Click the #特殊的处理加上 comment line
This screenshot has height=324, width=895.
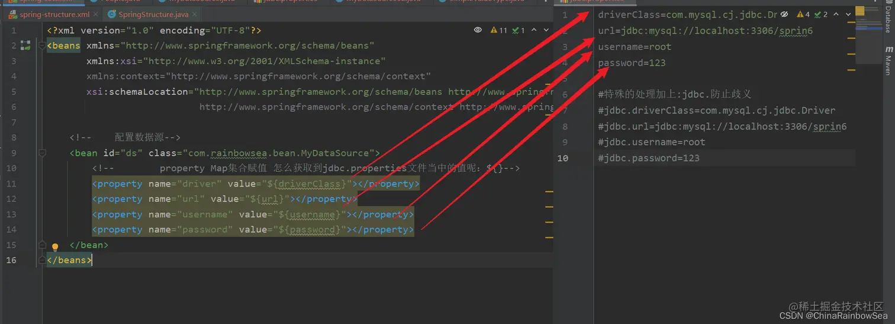[675, 94]
